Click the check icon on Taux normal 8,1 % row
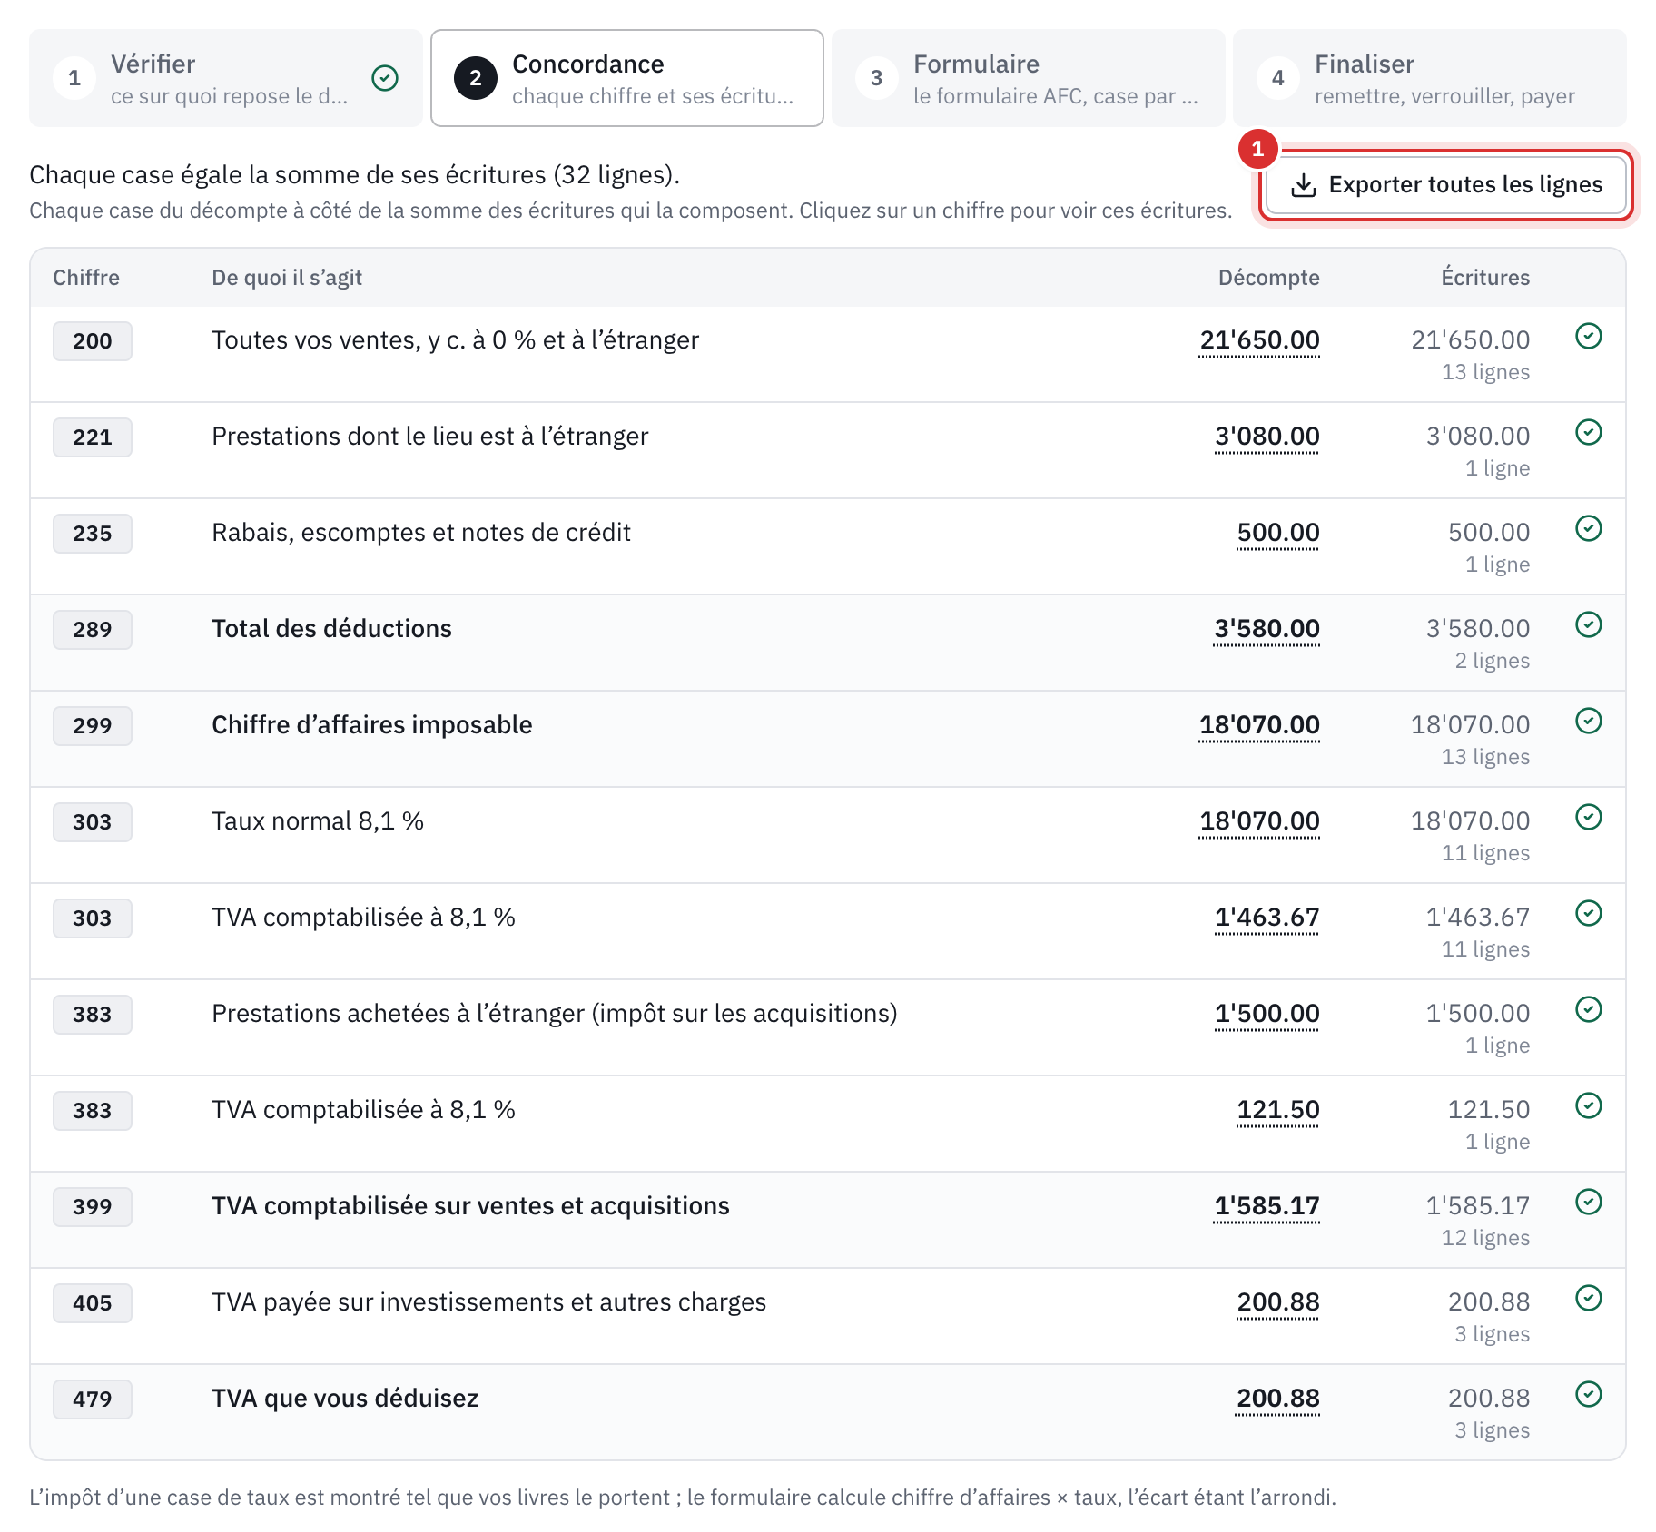1656x1532 pixels. pos(1589,818)
